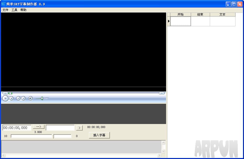The height and width of the screenshot is (159, 244).
Task: Click the track bar slider thumb
Action: click(x=53, y=136)
